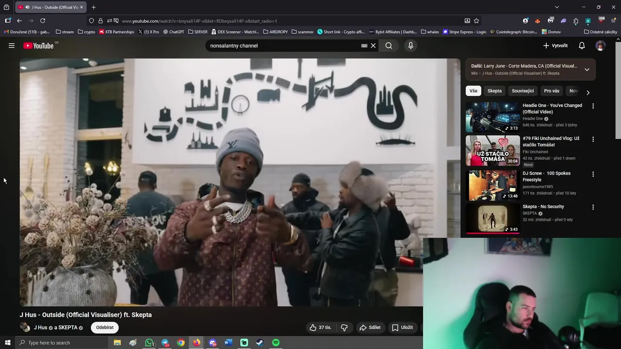Open the uBlock shield with 368 badge
The height and width of the screenshot is (349, 621).
pos(601,20)
